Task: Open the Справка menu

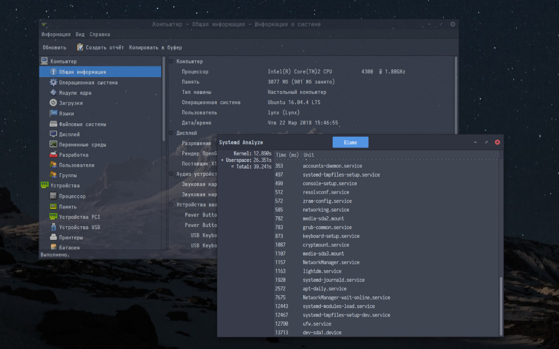Action: pyautogui.click(x=100, y=34)
